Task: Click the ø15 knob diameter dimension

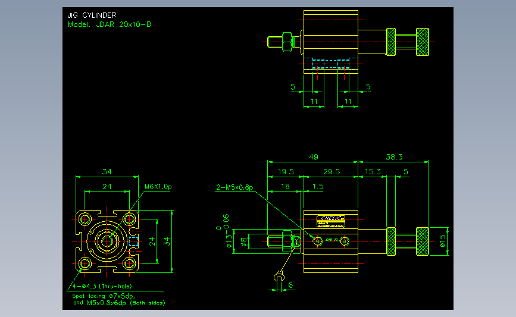Action: (443, 241)
